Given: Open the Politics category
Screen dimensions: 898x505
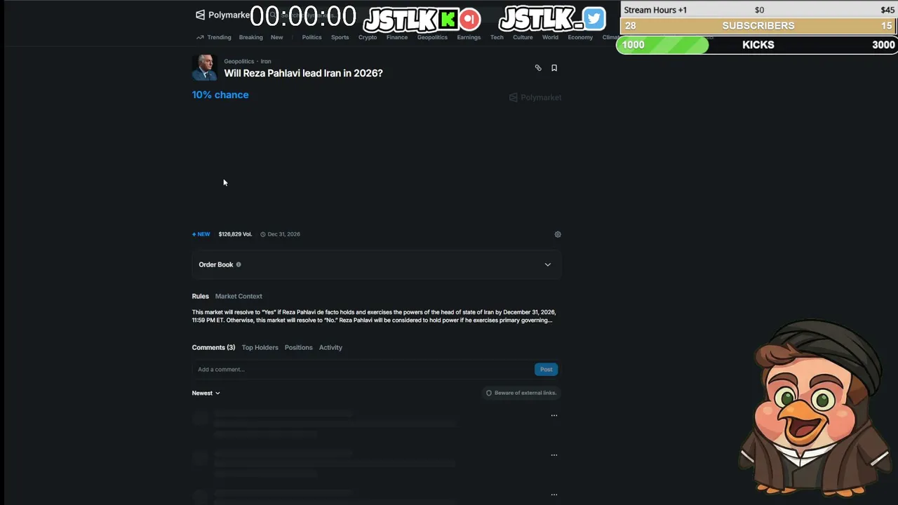Looking at the screenshot, I should [311, 37].
